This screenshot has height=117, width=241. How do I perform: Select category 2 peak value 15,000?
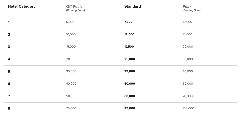tap(187, 34)
